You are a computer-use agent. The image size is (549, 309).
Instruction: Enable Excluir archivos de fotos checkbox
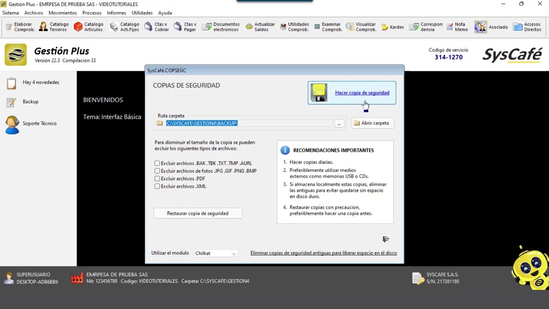pyautogui.click(x=157, y=171)
